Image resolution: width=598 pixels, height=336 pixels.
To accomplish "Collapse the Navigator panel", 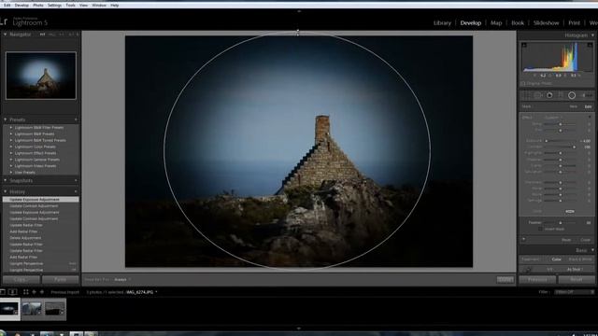I will pos(5,35).
